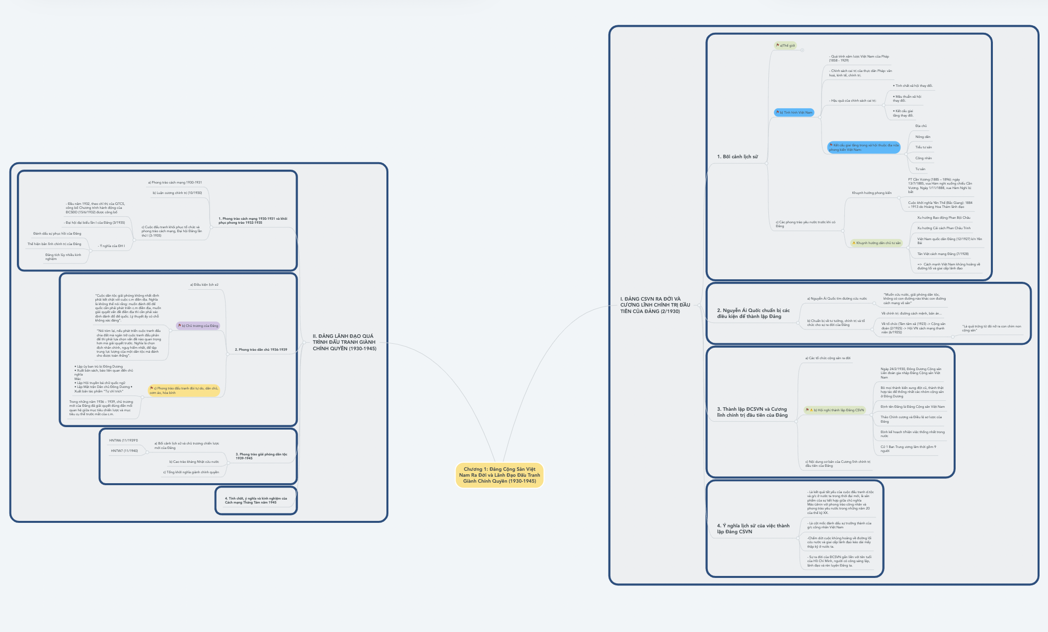The image size is (1048, 632).
Task: Collapse 'Hậu quả của chính sách cai trị' children
Action: tap(883, 106)
